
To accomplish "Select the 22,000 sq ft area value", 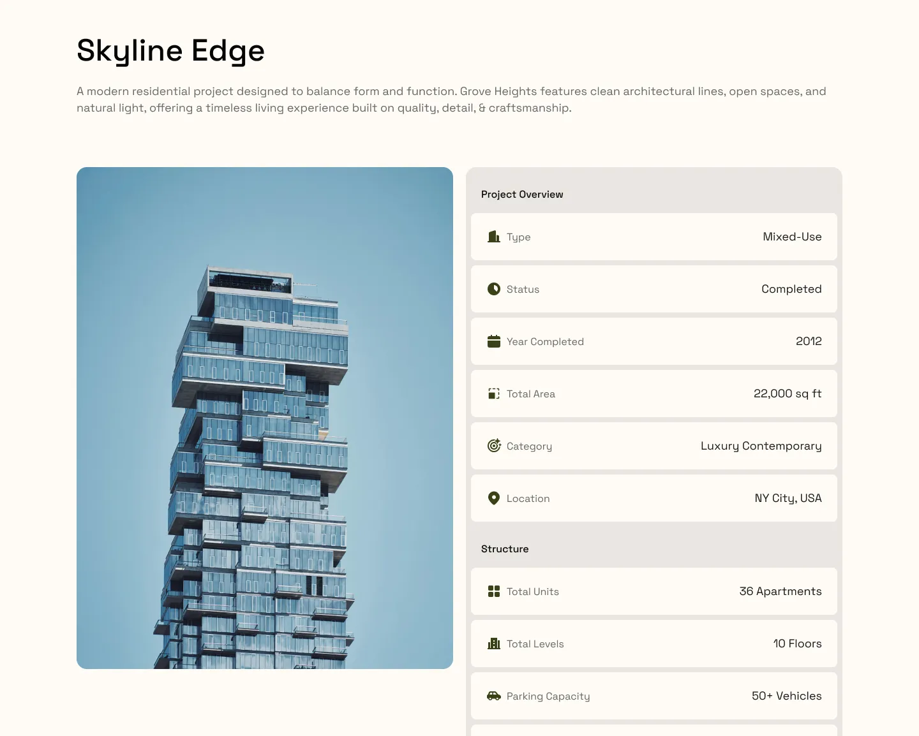I will point(788,394).
